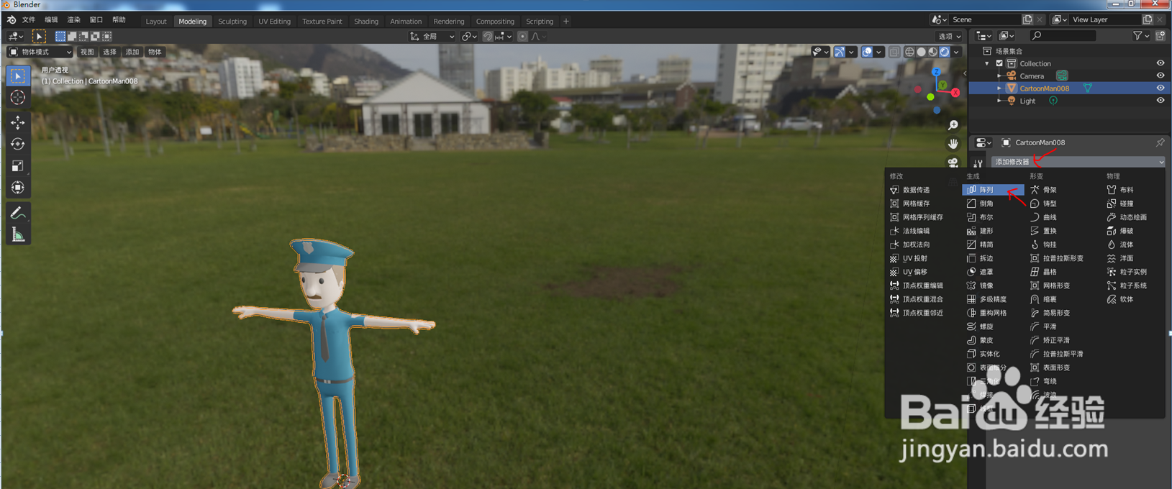Choose the Measure ruler tool
Screen dimensions: 1172x489
coord(18,234)
